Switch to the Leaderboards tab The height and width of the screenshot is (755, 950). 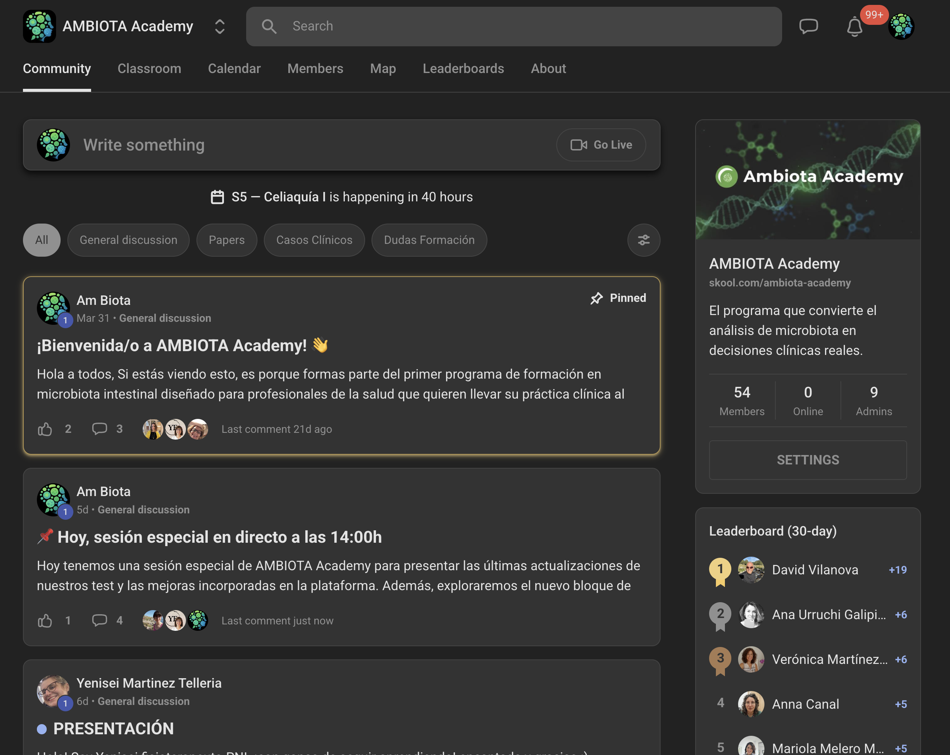click(x=463, y=69)
